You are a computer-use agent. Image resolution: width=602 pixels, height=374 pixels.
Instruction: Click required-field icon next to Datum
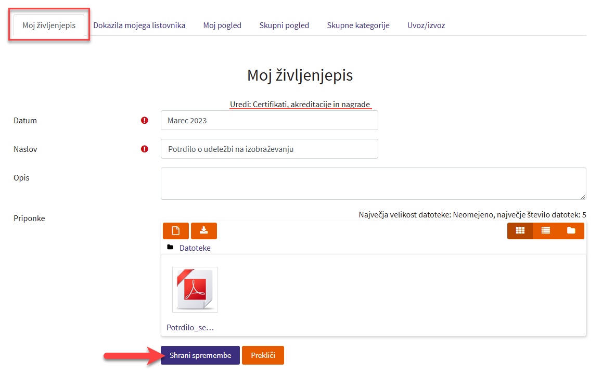(x=145, y=120)
